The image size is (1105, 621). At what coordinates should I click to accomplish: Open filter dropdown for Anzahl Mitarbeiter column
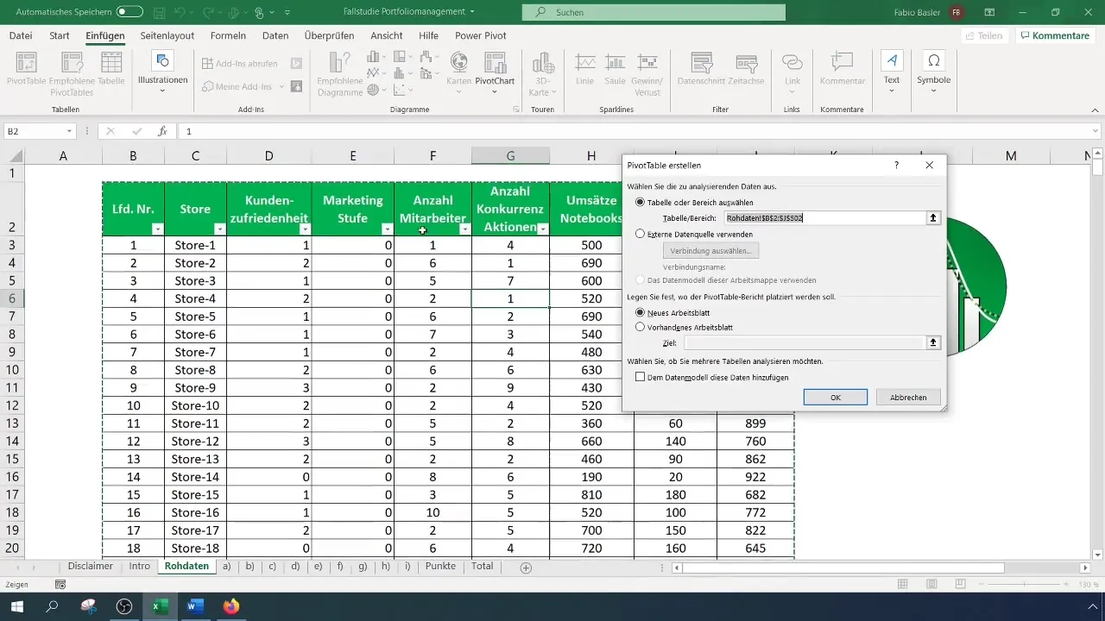click(464, 229)
